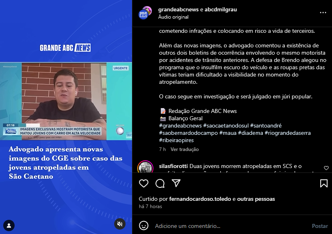The height and width of the screenshot is (234, 332).
Task: Open the #saocaetanodosul hashtag
Action: click(226, 126)
